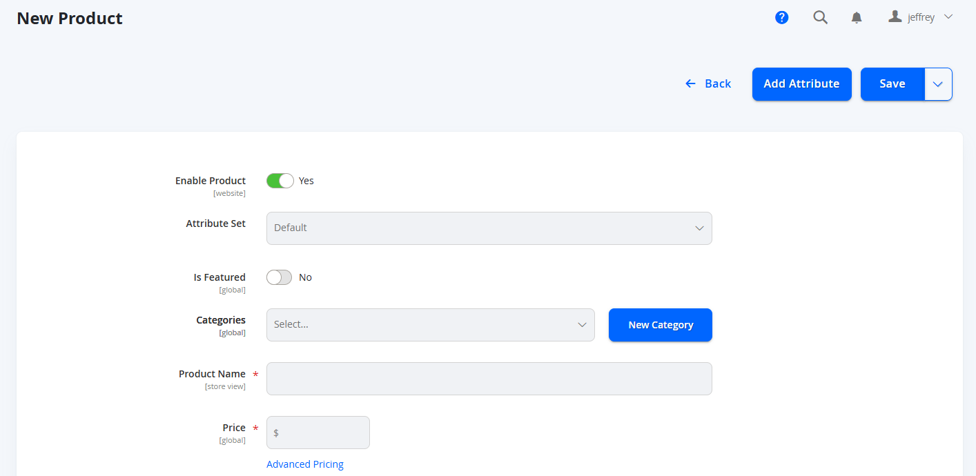Click the Back link text
The image size is (976, 476).
pos(718,83)
